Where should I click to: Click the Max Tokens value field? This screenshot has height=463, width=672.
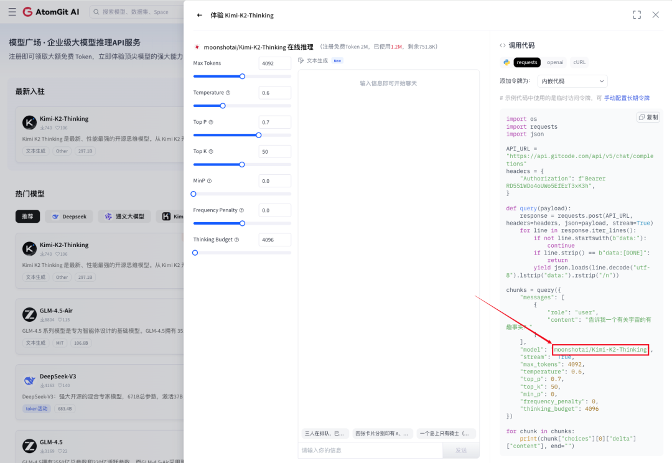coord(275,63)
